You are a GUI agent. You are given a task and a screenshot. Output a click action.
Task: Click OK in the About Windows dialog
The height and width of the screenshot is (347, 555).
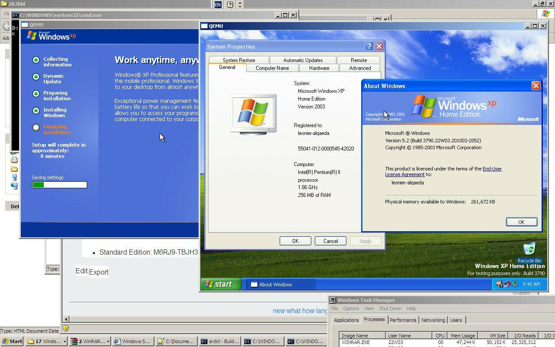click(521, 222)
